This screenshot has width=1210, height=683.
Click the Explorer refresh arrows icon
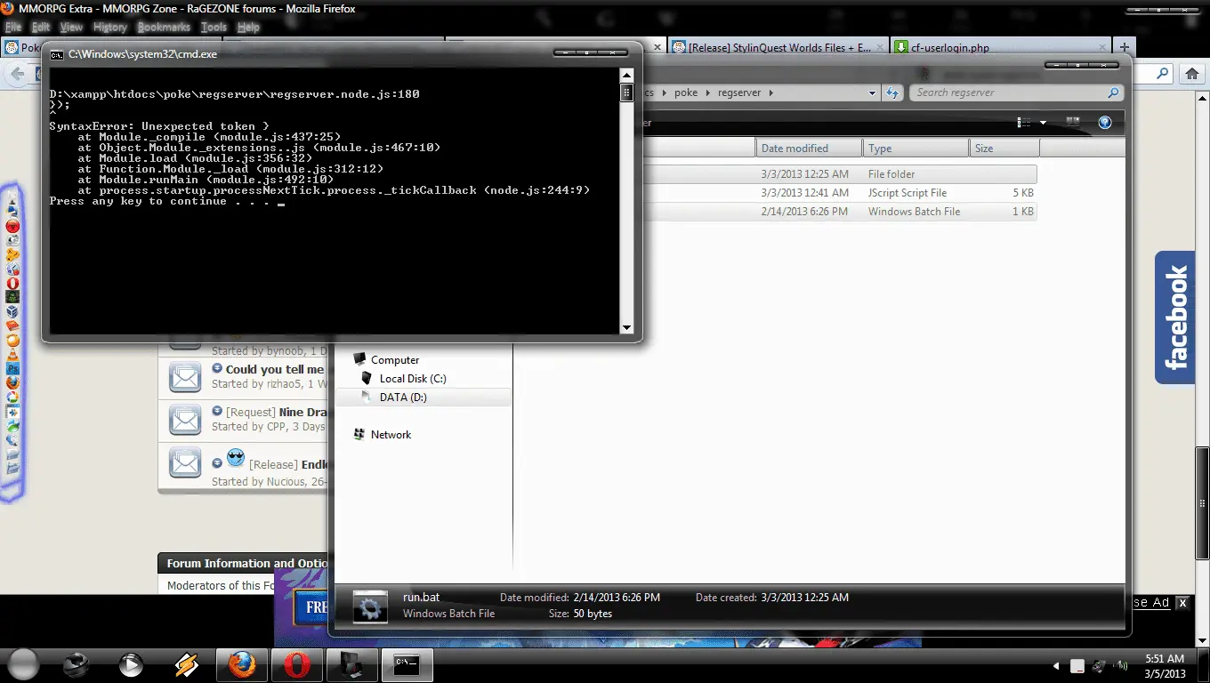[894, 92]
